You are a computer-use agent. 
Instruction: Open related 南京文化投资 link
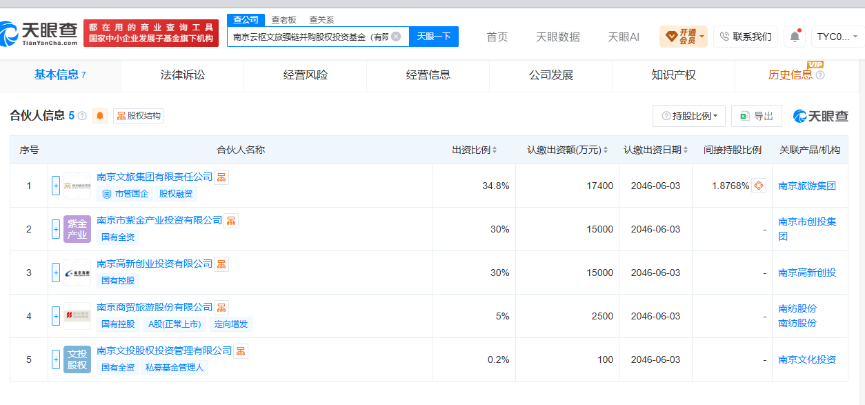tap(807, 359)
